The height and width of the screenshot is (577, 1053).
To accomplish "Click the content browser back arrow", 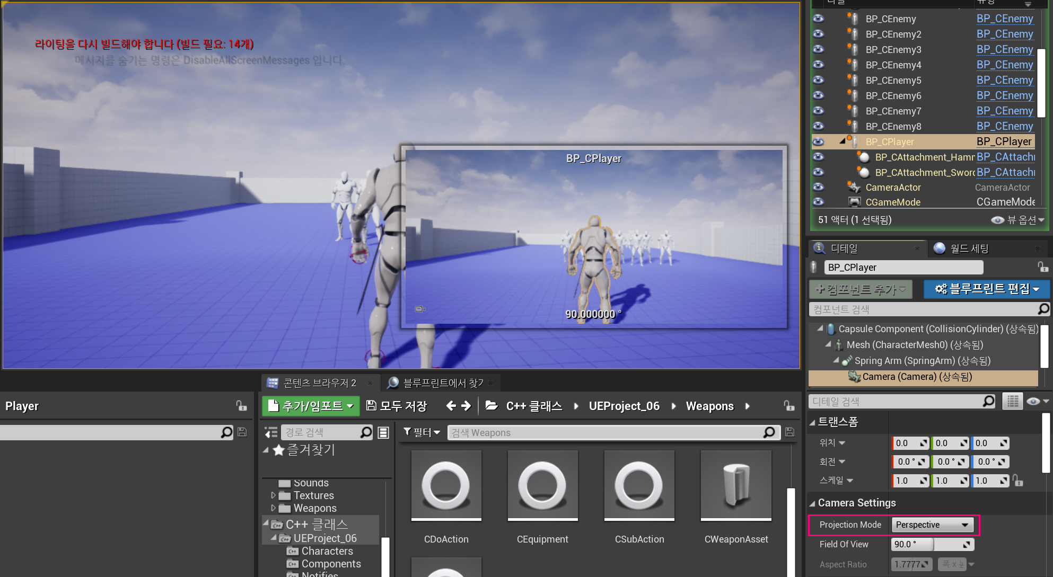I will click(x=451, y=406).
